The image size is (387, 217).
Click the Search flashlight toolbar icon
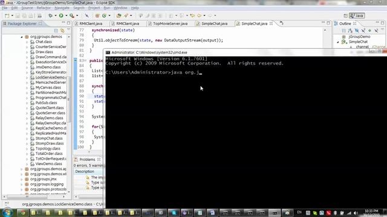tap(126, 16)
